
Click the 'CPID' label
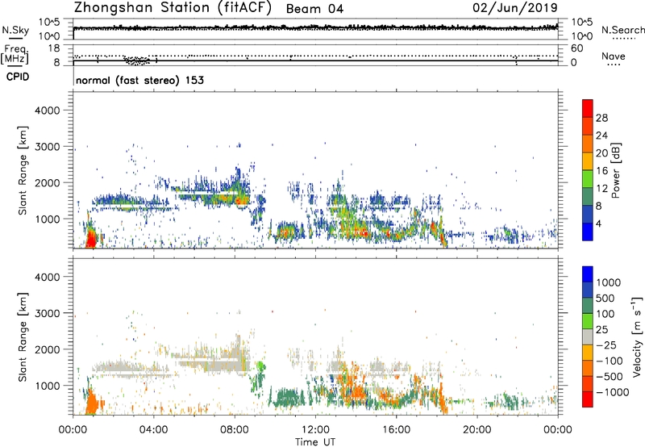[x=18, y=77]
